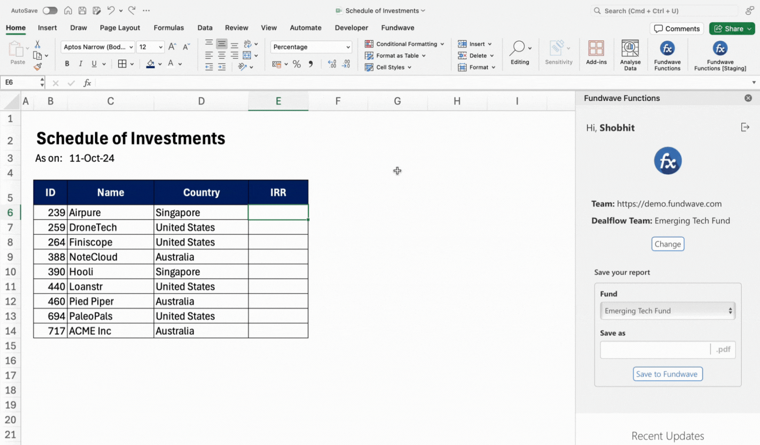The width and height of the screenshot is (760, 445).
Task: Click the Name Box showing E6
Action: (20, 83)
